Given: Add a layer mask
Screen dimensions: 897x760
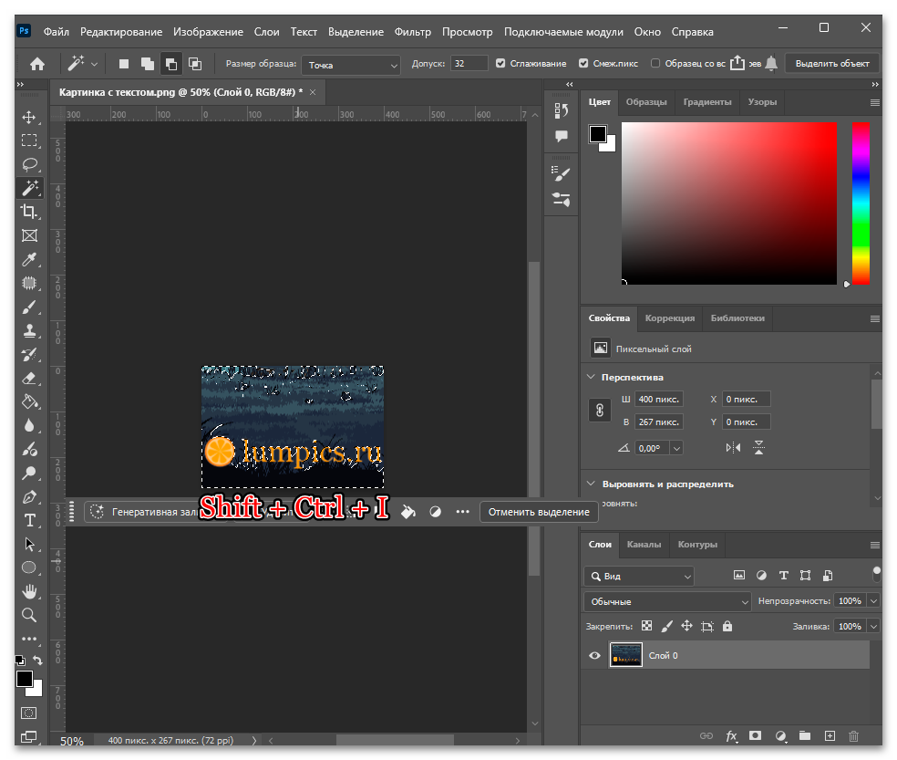Looking at the screenshot, I should tap(755, 735).
